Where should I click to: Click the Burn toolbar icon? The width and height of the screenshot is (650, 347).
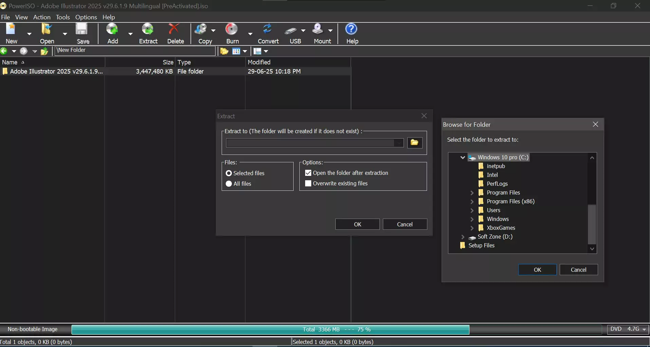(x=232, y=29)
